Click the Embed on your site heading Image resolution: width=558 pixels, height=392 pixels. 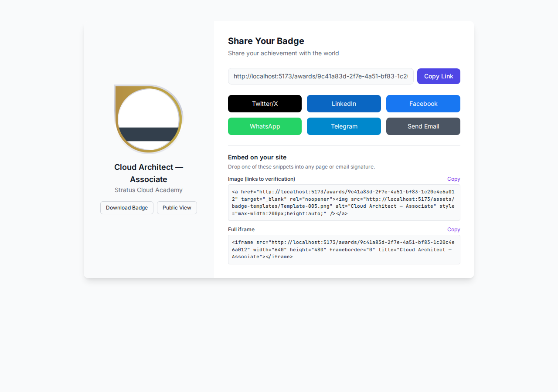click(x=257, y=157)
